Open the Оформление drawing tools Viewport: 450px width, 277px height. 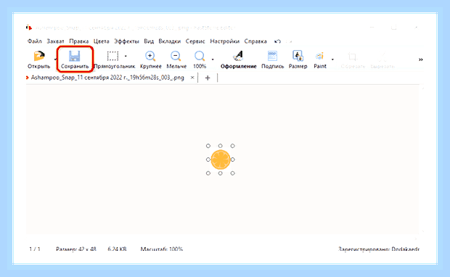tap(238, 57)
